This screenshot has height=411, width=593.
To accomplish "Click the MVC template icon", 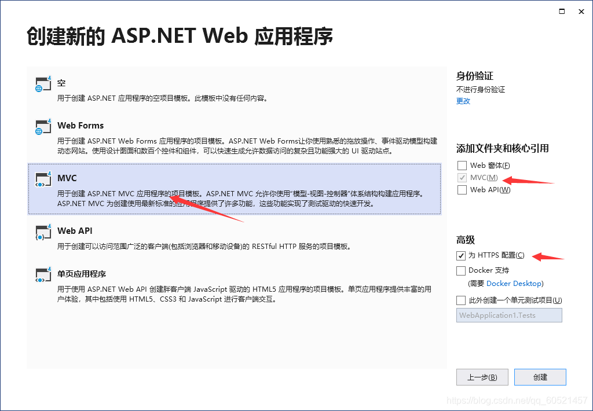I will (x=43, y=179).
